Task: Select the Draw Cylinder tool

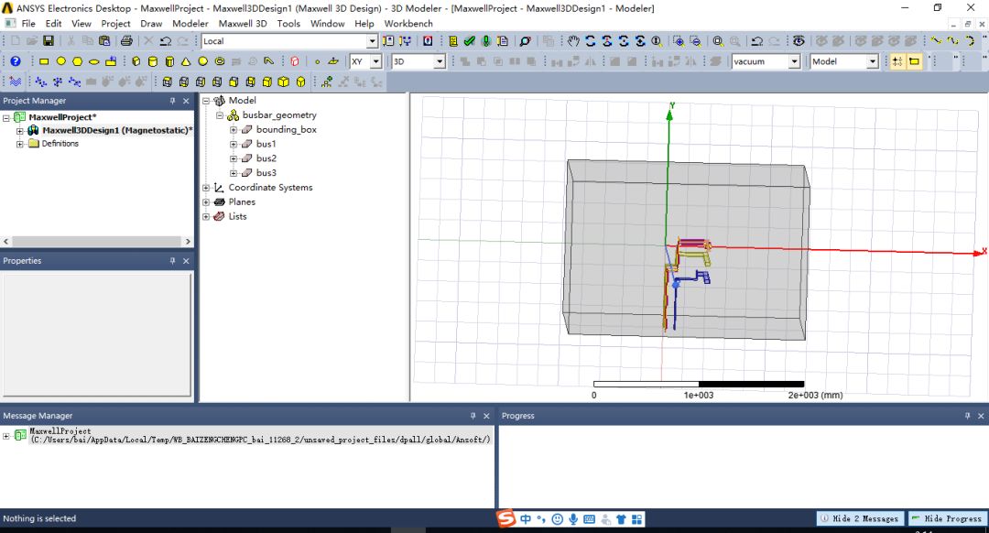Action: 153,61
